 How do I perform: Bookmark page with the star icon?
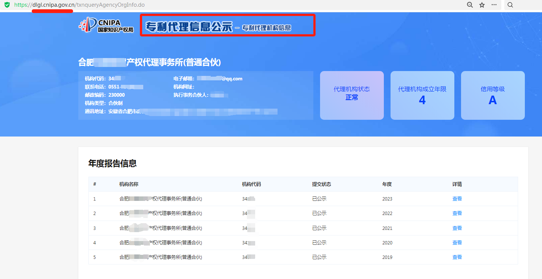[x=482, y=5]
